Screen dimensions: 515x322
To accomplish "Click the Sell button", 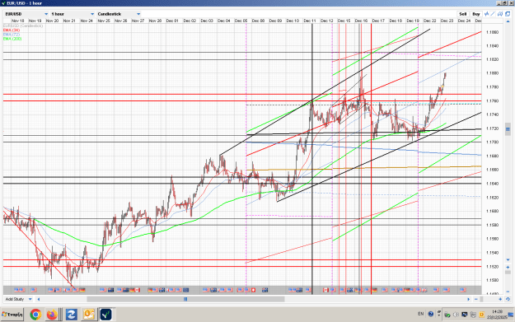I will 462,14.
